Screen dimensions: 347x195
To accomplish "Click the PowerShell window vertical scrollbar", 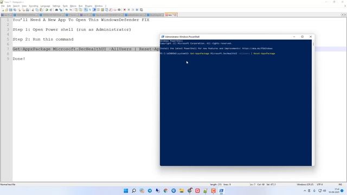I will 313,102.
